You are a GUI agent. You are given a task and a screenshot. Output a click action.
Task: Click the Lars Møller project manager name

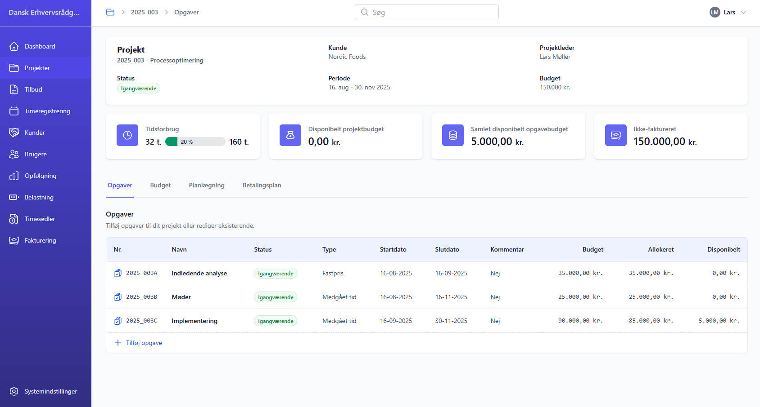click(555, 57)
